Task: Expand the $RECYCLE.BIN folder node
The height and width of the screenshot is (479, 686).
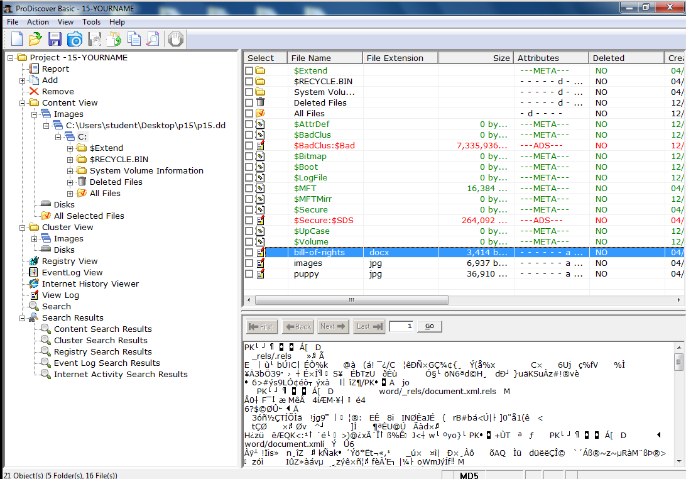Action: 70,160
